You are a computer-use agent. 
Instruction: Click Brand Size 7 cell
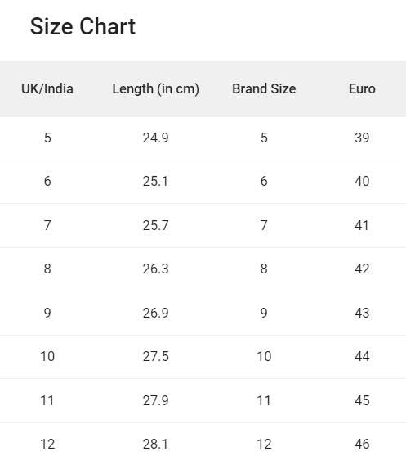point(264,225)
